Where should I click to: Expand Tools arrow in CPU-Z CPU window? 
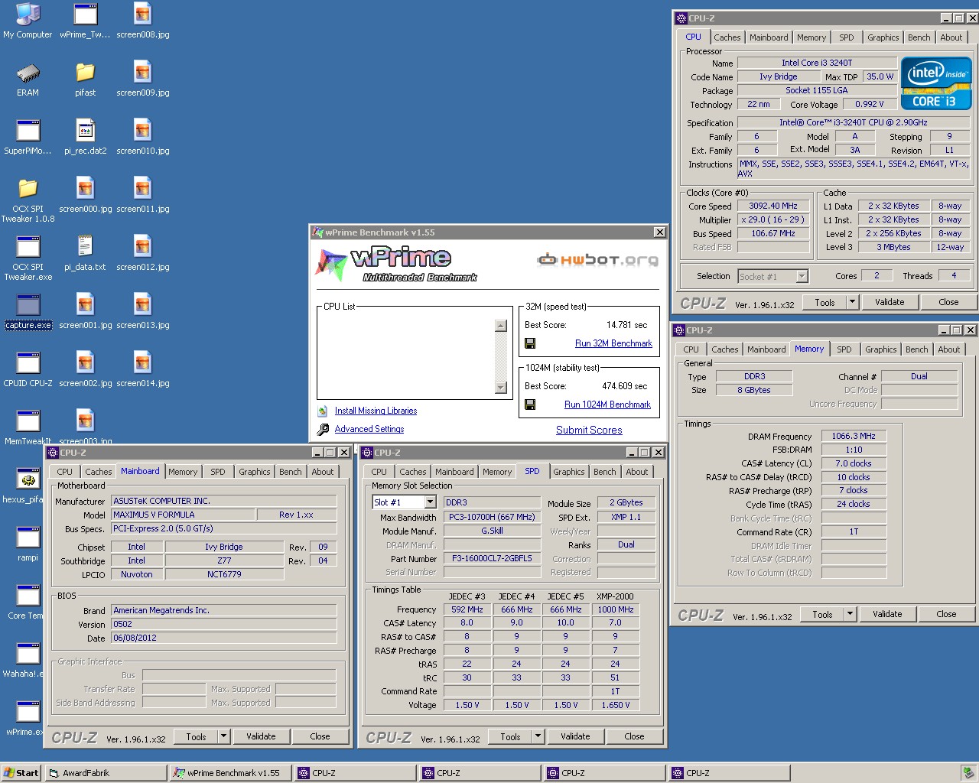[852, 302]
